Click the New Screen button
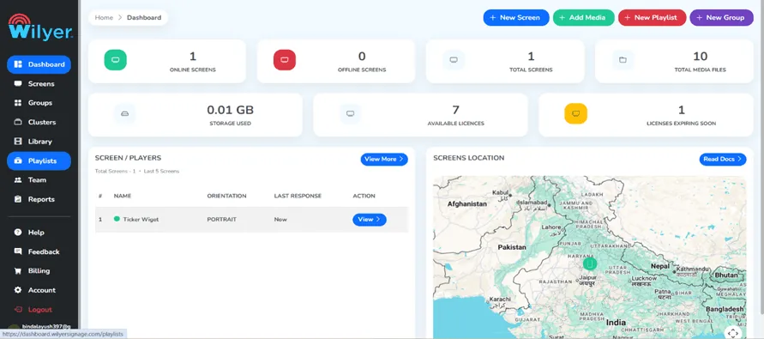 (516, 17)
